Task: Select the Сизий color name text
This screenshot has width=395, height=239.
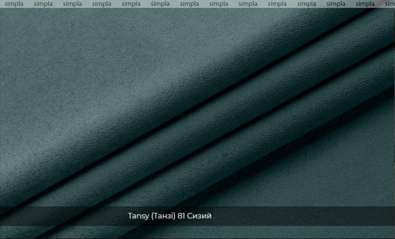Action: click(x=199, y=216)
